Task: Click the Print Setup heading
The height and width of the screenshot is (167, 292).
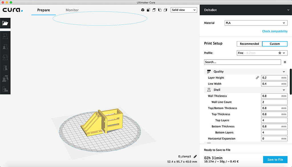Action: (x=213, y=43)
